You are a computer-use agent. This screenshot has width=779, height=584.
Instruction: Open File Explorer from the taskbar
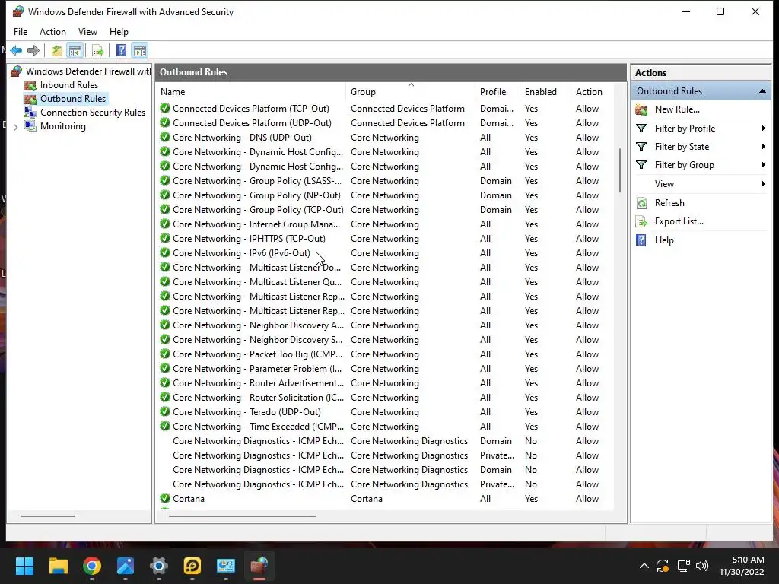coord(58,566)
